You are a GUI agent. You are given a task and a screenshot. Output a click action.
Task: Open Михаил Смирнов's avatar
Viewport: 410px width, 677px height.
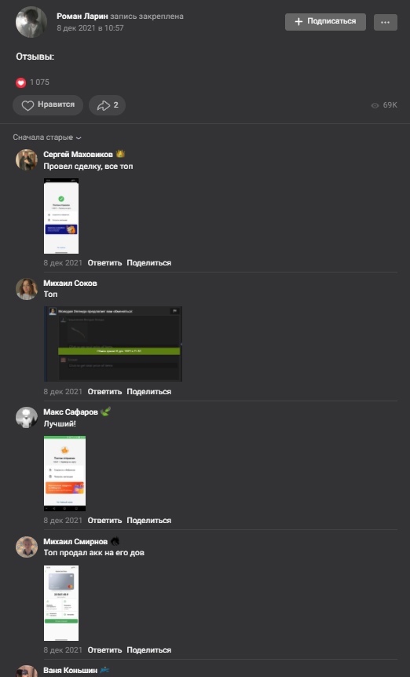(27, 547)
